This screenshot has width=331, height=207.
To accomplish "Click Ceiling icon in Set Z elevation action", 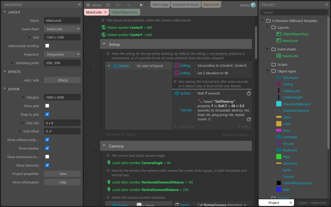I will click(177, 73).
